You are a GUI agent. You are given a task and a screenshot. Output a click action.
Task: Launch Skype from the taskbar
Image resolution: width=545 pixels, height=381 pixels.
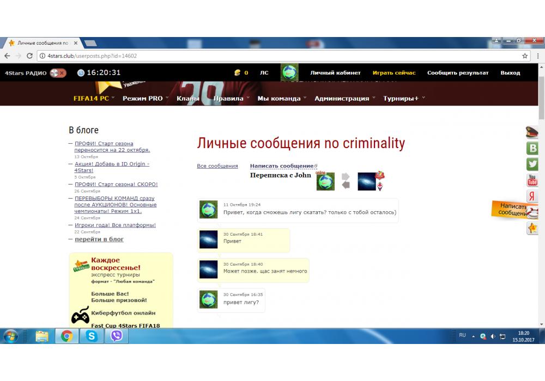(92, 336)
